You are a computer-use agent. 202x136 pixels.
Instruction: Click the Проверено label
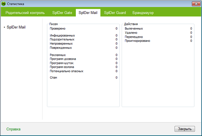pos(58,29)
